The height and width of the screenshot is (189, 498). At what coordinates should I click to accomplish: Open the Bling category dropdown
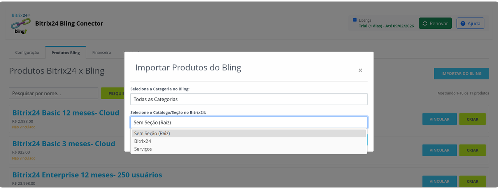point(249,99)
